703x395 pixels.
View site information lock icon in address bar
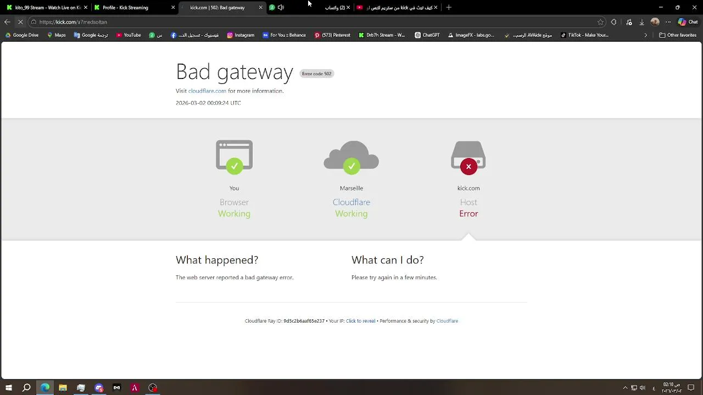tap(34, 22)
